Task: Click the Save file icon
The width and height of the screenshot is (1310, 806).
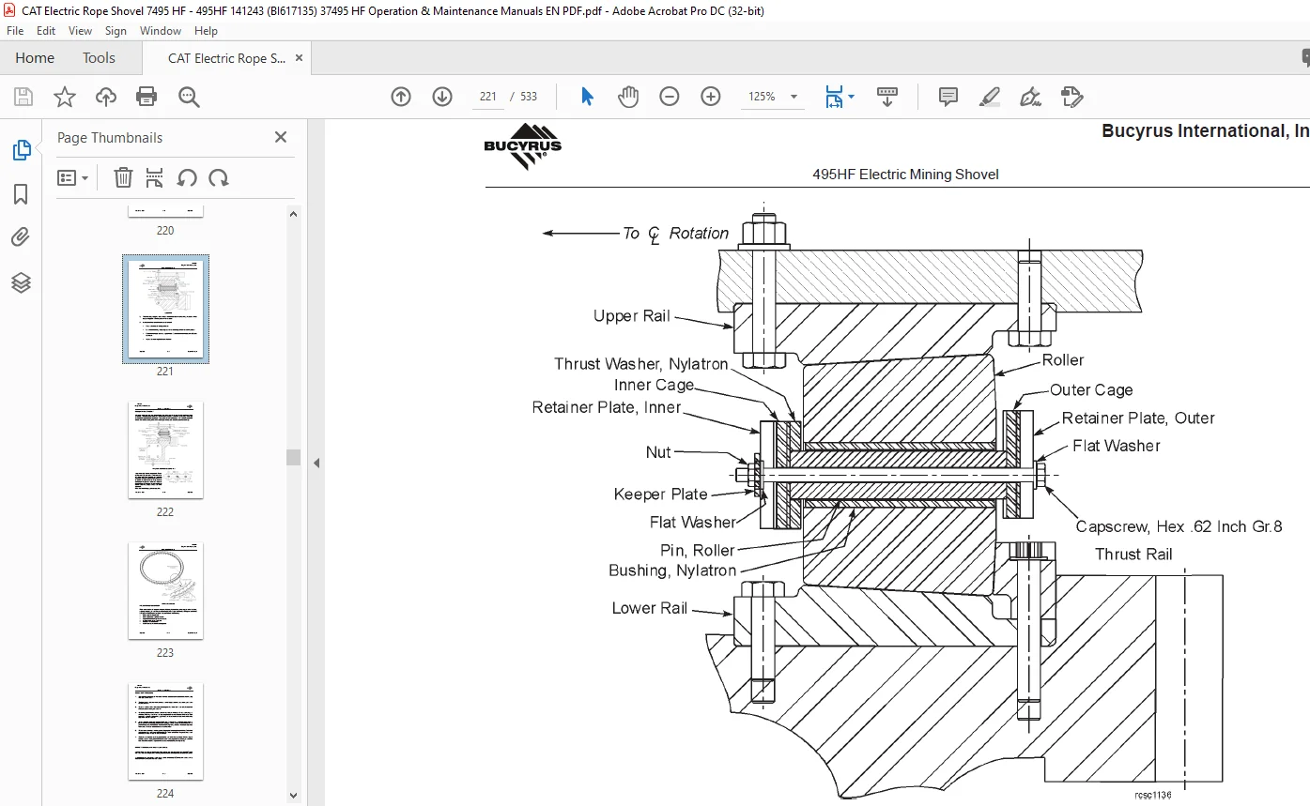Action: pyautogui.click(x=23, y=97)
